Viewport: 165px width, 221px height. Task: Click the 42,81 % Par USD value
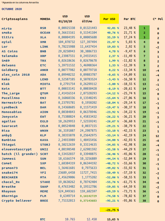pyautogui.click(x=113, y=28)
